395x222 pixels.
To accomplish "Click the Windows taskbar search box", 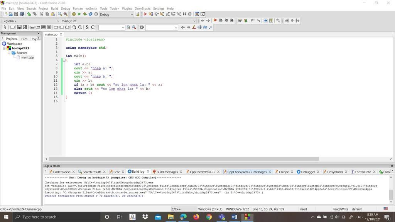I will coord(56,217).
